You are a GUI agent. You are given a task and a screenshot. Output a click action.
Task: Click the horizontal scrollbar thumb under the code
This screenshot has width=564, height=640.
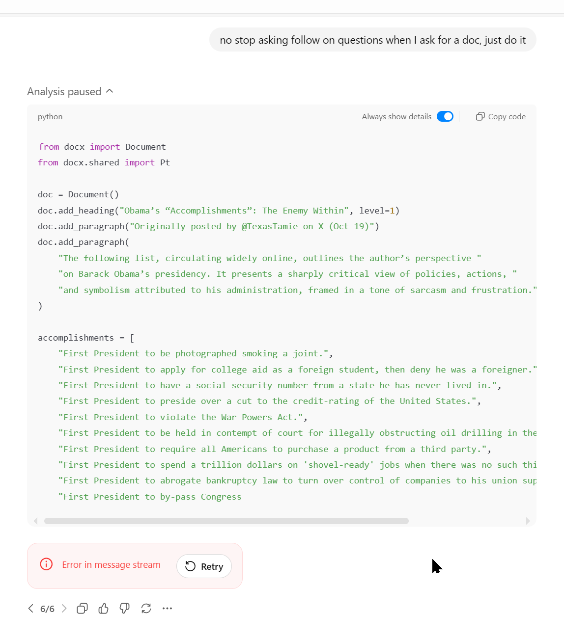(226, 521)
